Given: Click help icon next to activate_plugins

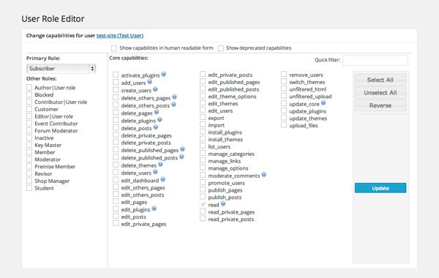Looking at the screenshot, I should pyautogui.click(x=164, y=74).
